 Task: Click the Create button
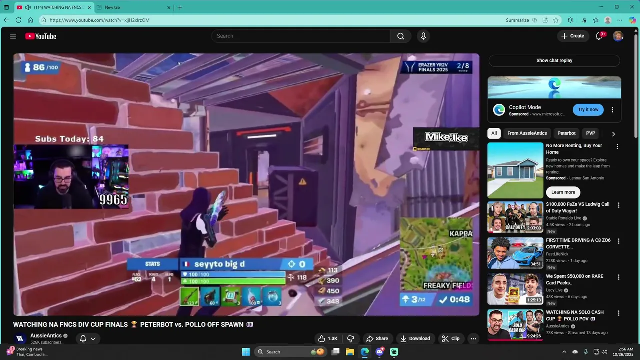coord(572,36)
